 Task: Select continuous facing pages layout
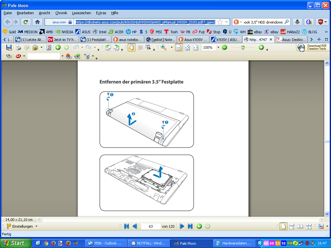pos(309,226)
